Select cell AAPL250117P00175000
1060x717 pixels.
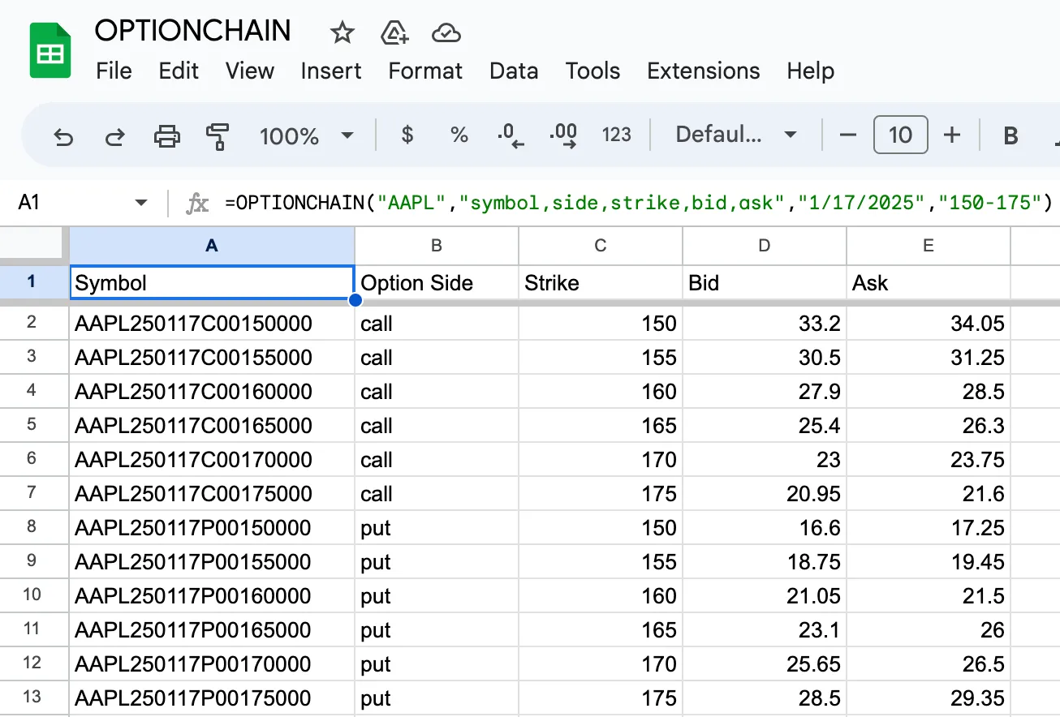coord(212,698)
